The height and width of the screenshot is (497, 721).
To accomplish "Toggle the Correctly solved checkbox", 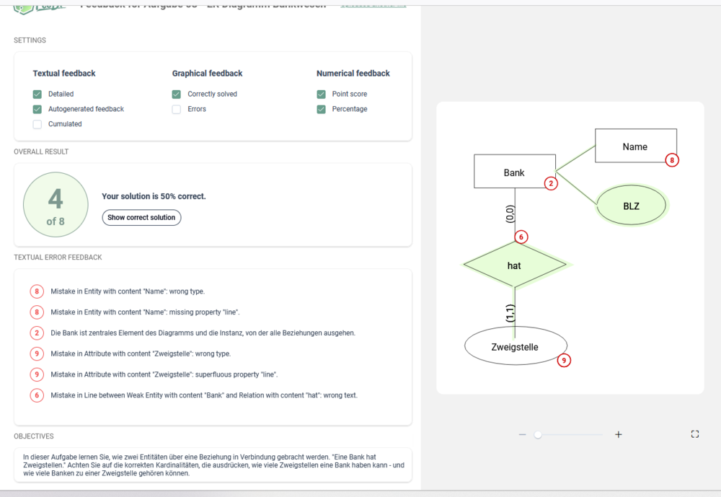I will pos(177,94).
